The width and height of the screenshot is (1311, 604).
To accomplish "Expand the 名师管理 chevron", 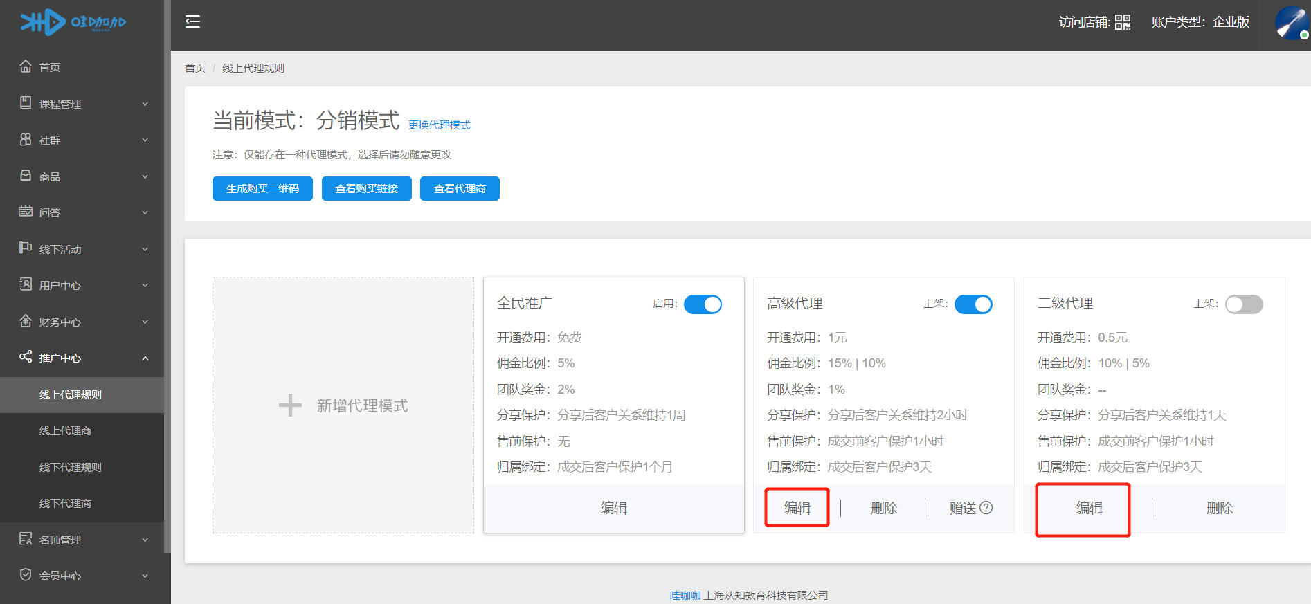I will 145,540.
